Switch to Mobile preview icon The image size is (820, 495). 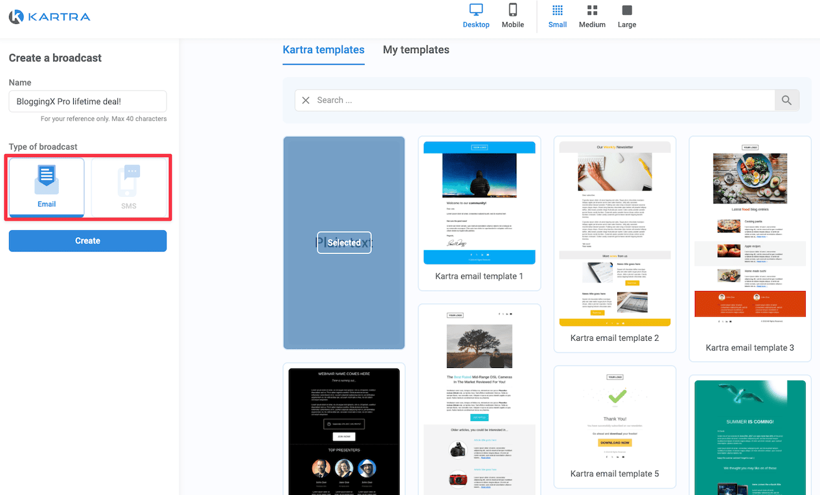point(512,10)
